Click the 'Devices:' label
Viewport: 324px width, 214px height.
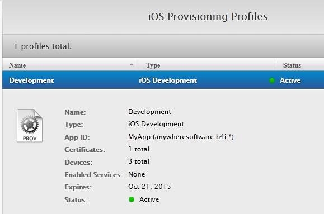[x=78, y=163]
